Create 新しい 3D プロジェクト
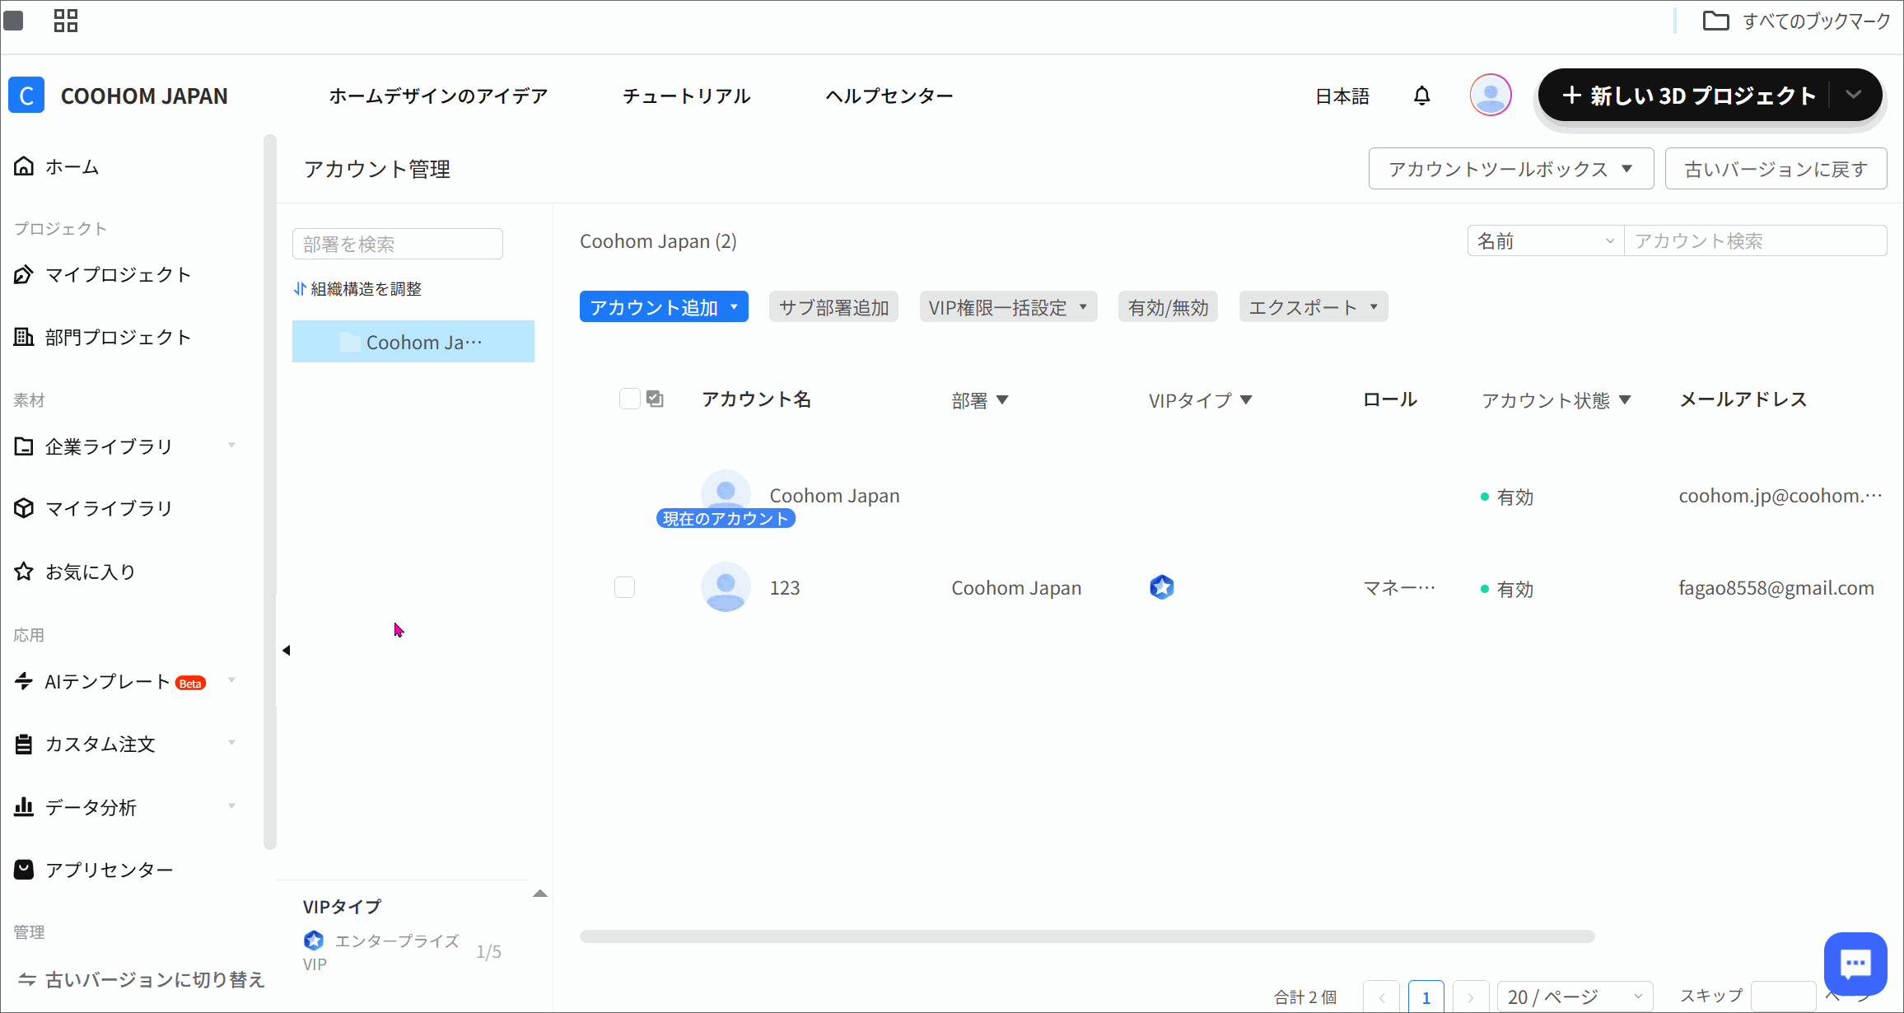 click(1688, 96)
